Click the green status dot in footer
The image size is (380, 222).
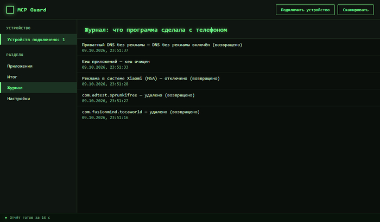(x=6, y=218)
